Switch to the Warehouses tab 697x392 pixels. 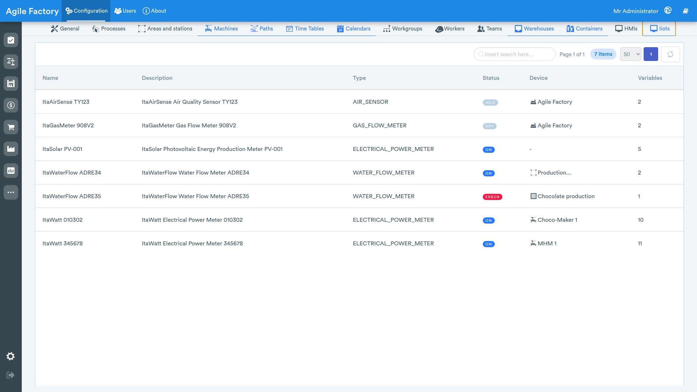click(534, 29)
